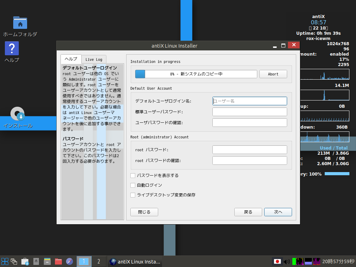Focus the デフォルトユーザログイン名 field
This screenshot has width=356, height=267.
(x=250, y=101)
